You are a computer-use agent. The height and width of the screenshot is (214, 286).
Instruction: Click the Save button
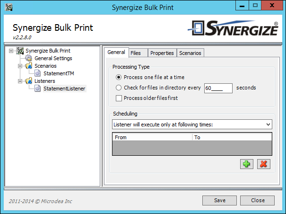(220, 200)
